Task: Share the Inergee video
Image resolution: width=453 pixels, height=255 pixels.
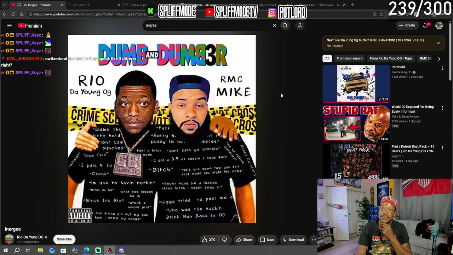Action: coord(244,240)
